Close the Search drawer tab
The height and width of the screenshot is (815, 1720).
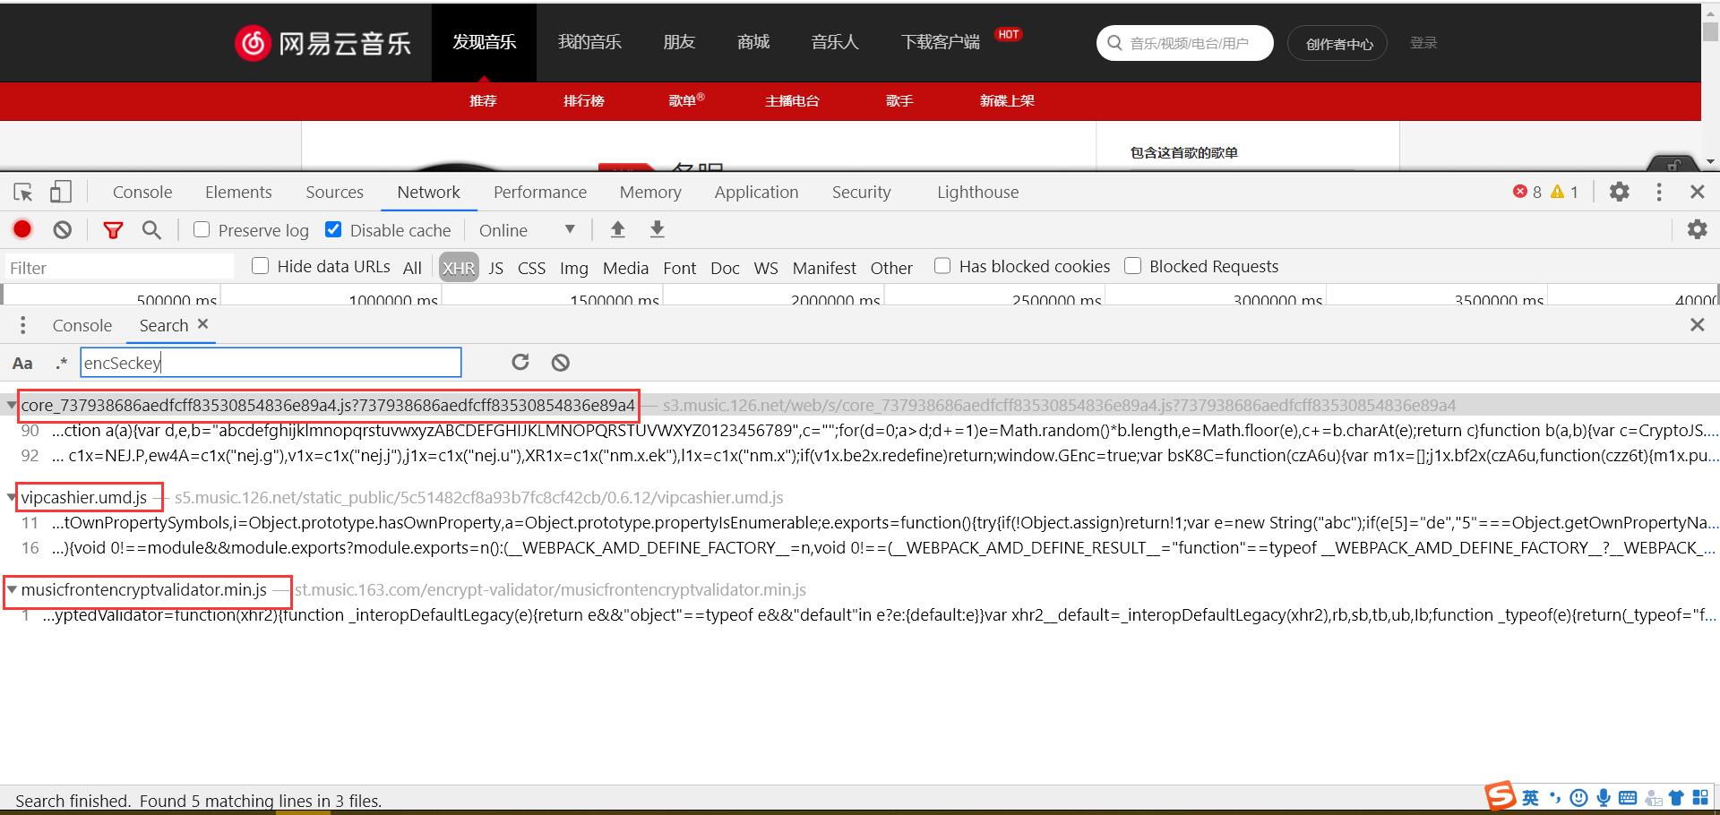(x=202, y=324)
